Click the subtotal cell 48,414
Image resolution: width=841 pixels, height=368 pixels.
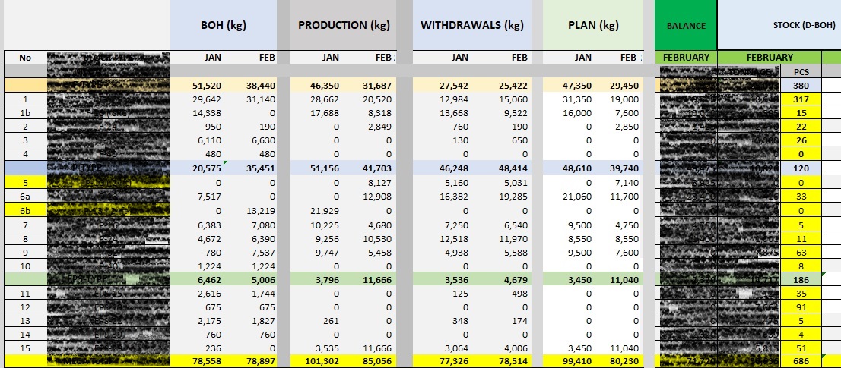[x=512, y=168]
